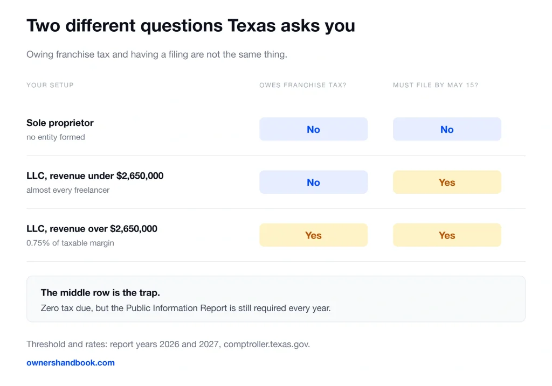Screen dimensions: 552x386
Task: Click the threshold and rates footnote
Action: 168,344
